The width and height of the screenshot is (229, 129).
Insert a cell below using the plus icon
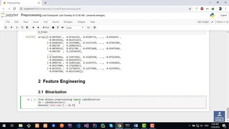(x=11, y=28)
